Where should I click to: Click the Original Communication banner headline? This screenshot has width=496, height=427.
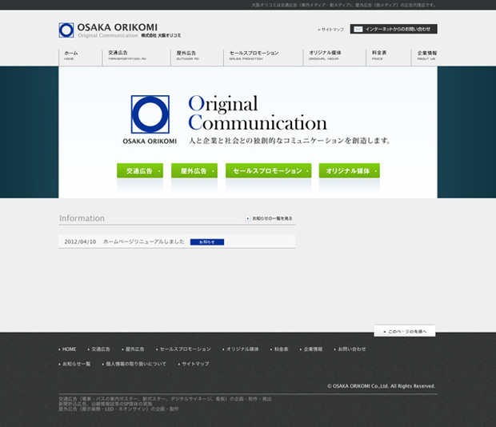(258, 113)
